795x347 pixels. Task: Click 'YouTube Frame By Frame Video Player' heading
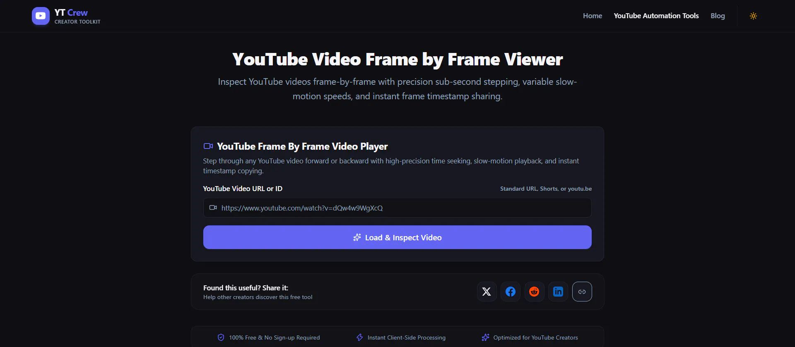302,146
